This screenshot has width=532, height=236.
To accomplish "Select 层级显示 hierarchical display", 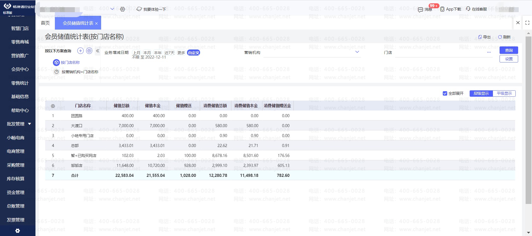I will click(481, 93).
